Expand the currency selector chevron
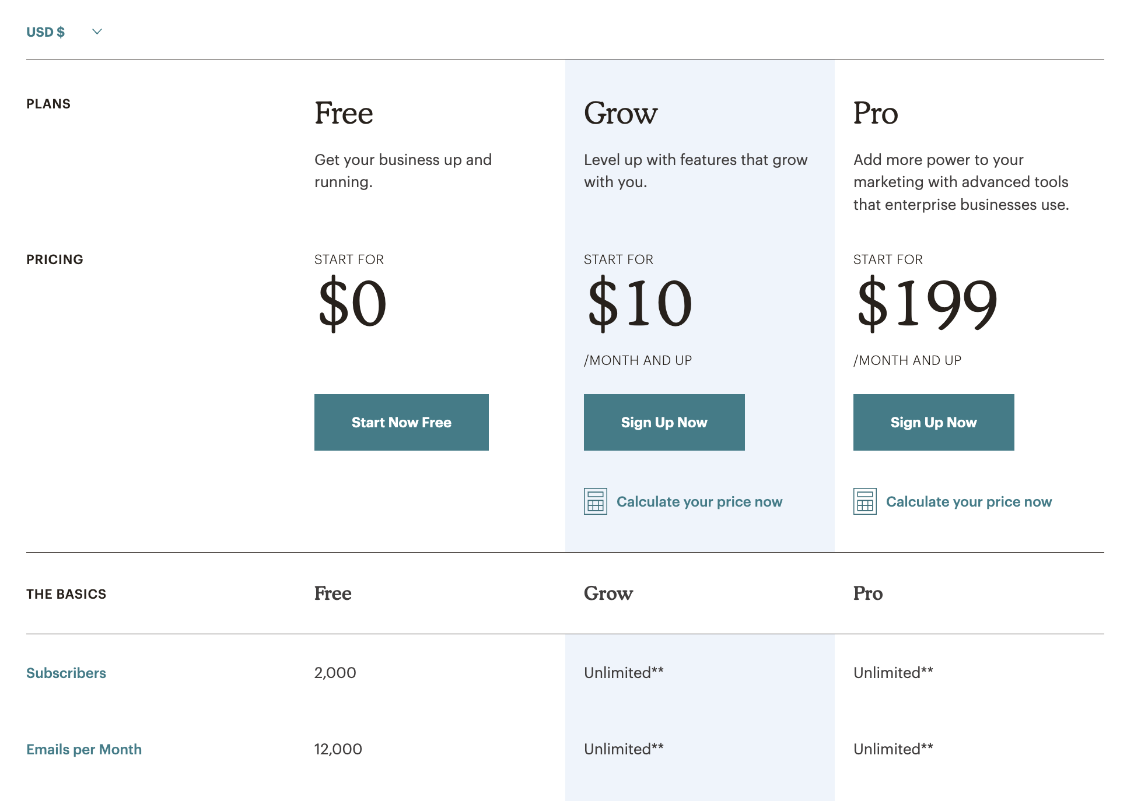The height and width of the screenshot is (801, 1141). pyautogui.click(x=97, y=32)
